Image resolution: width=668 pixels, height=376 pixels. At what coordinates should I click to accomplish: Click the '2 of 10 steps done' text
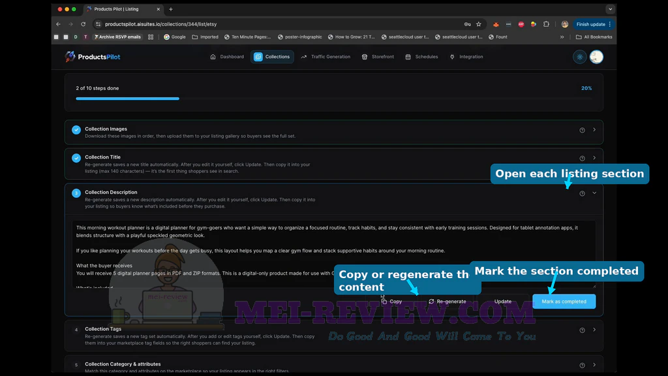[x=97, y=88]
